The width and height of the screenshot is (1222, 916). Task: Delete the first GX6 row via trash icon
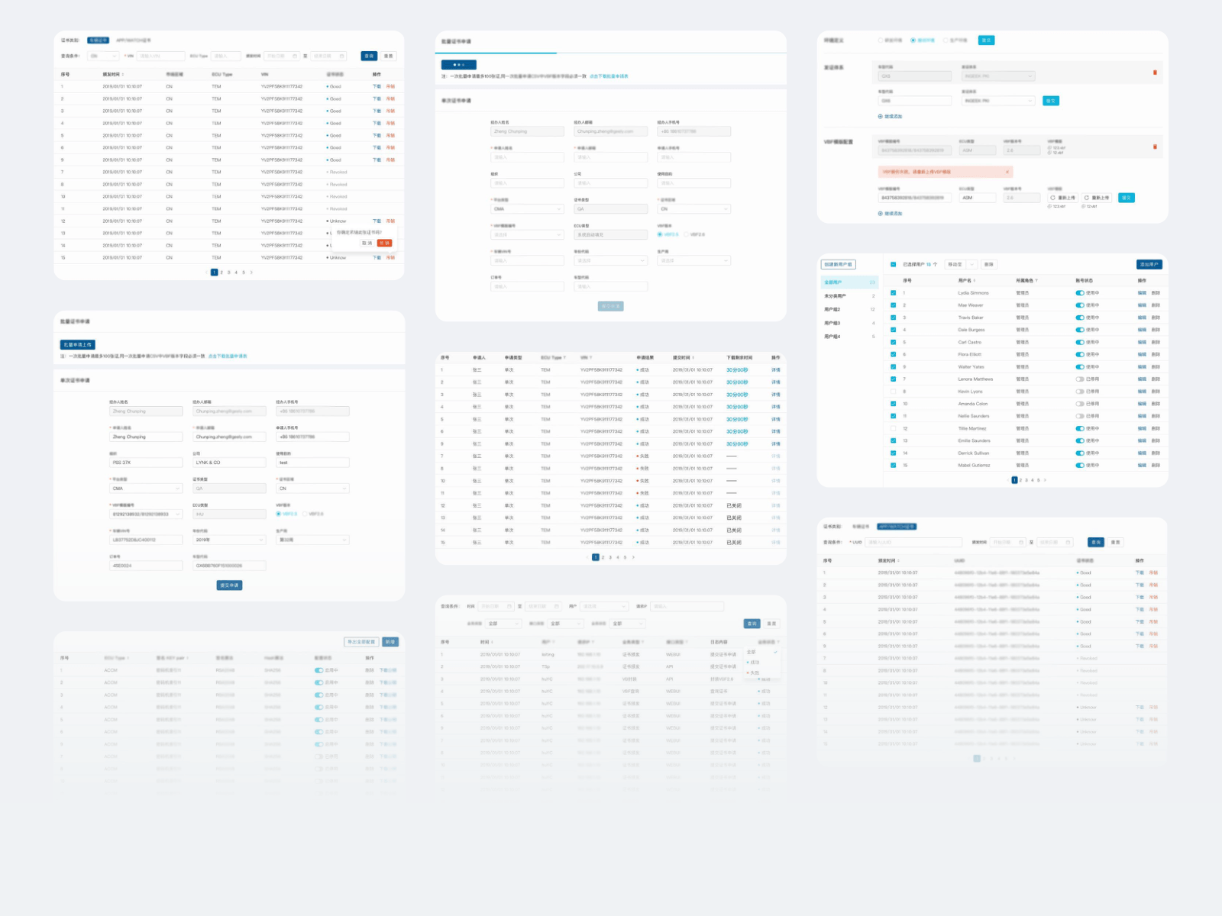[x=1155, y=73]
